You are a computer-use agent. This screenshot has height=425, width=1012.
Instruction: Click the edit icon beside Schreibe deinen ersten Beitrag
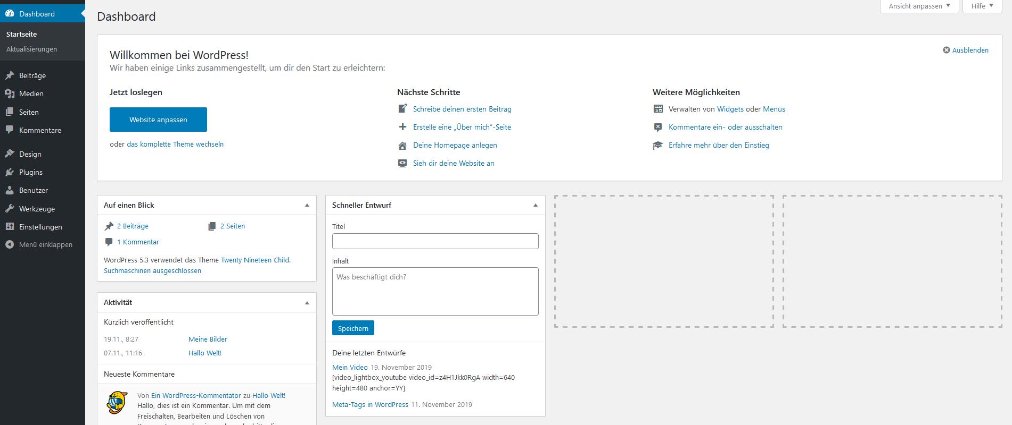point(402,109)
